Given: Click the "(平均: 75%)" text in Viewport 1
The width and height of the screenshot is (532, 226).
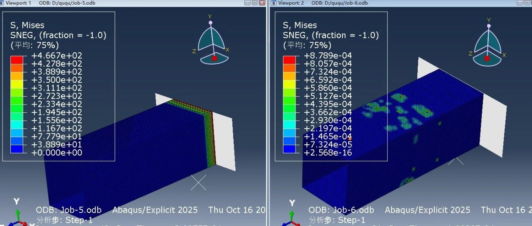Looking at the screenshot, I should pyautogui.click(x=34, y=45).
